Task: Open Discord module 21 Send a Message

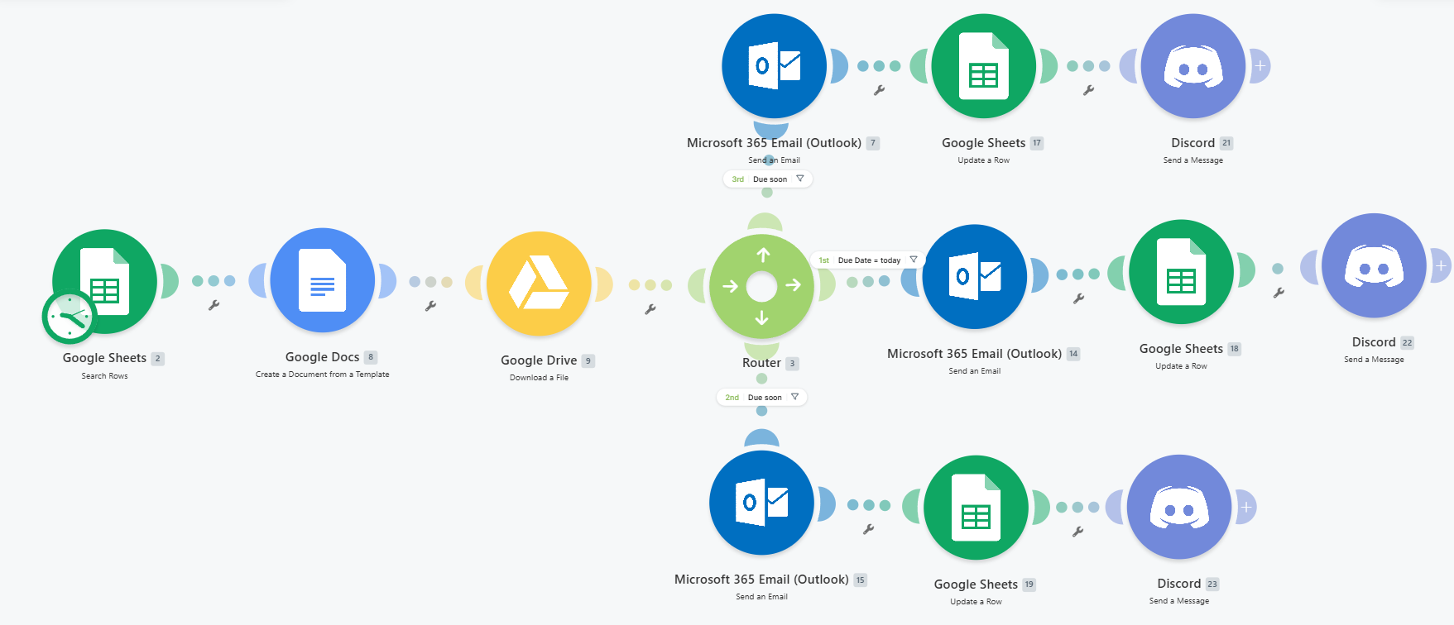Action: point(1192,66)
